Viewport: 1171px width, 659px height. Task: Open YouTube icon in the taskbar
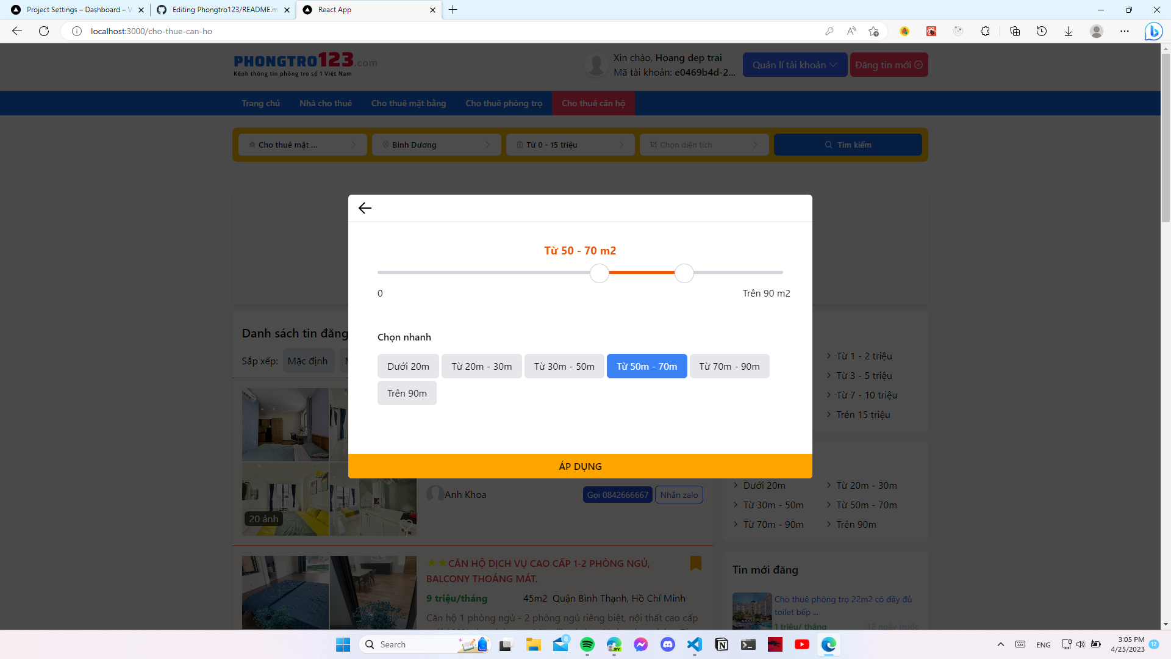(x=802, y=644)
